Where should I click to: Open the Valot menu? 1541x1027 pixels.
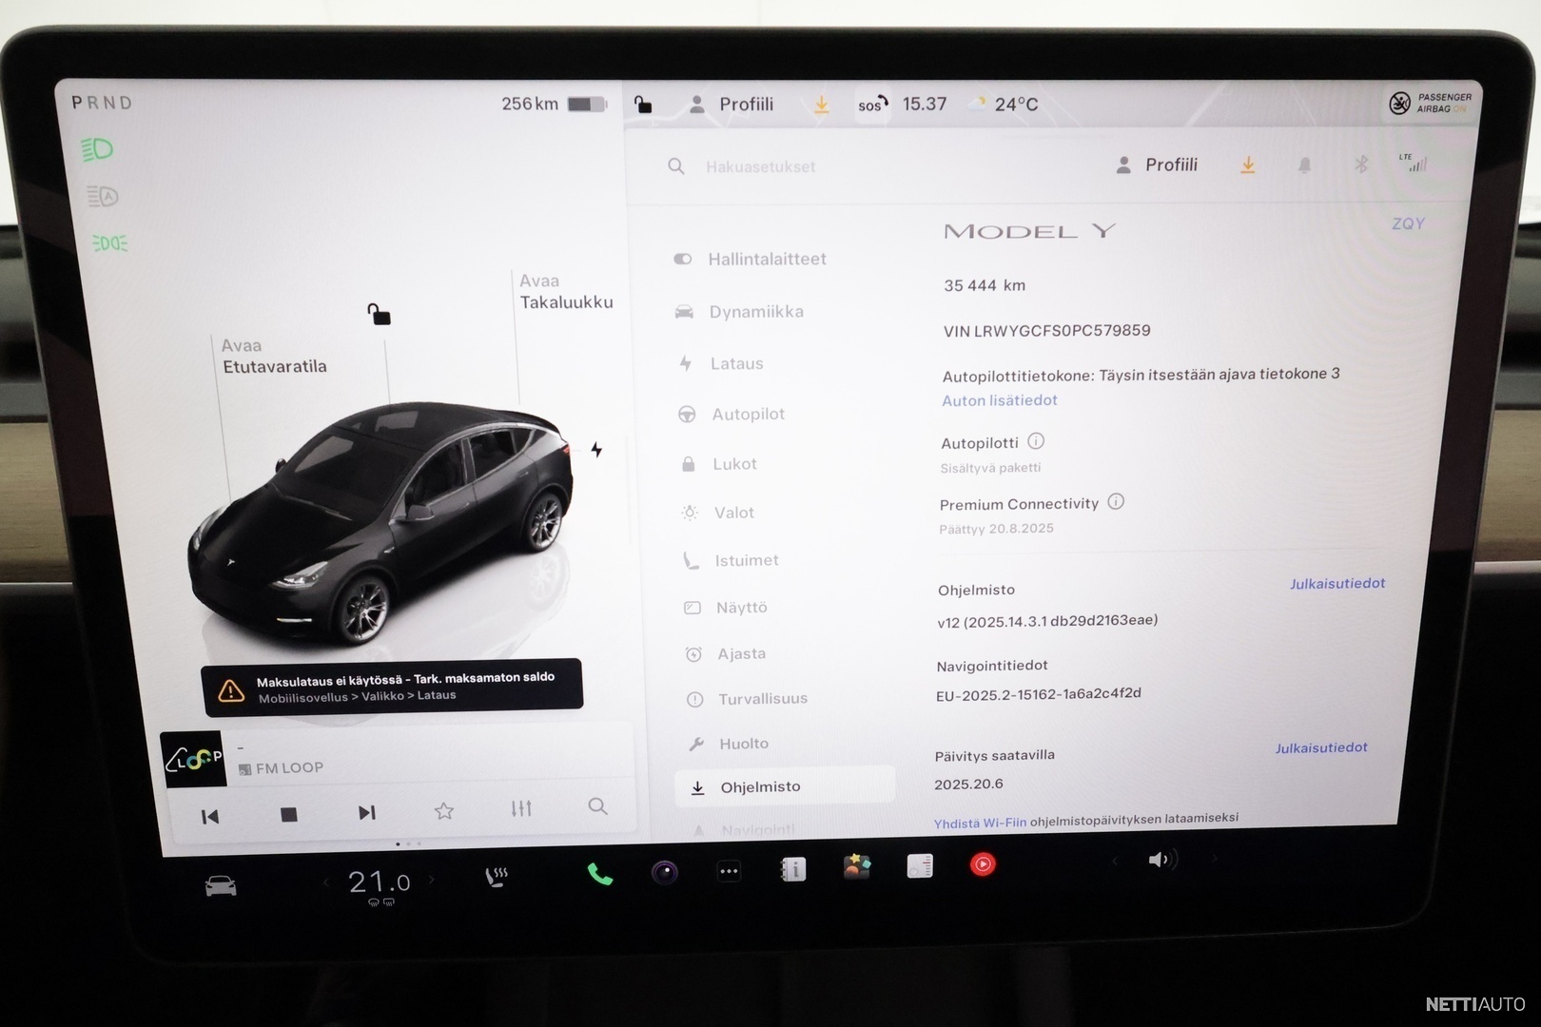[x=718, y=513]
